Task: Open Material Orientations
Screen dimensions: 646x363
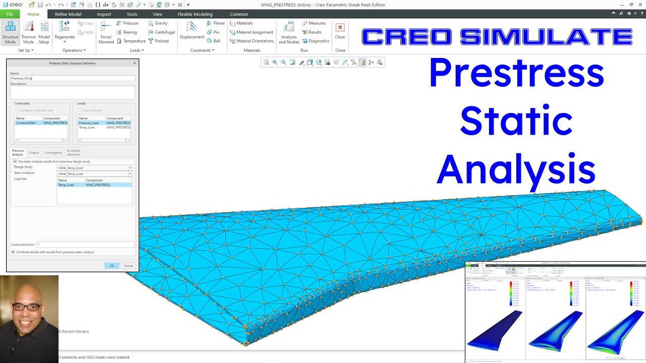Action: pos(252,41)
